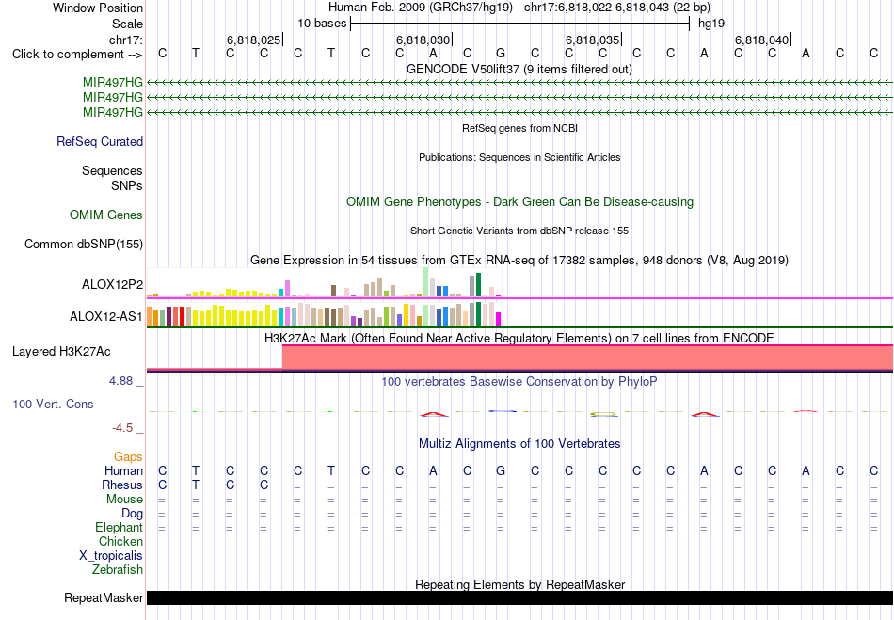Click the RepeatMasker track label
The height and width of the screenshot is (620, 894).
click(104, 597)
